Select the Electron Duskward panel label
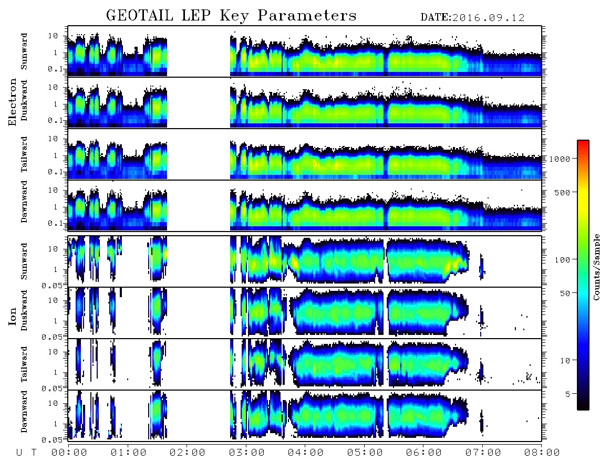 24,101
